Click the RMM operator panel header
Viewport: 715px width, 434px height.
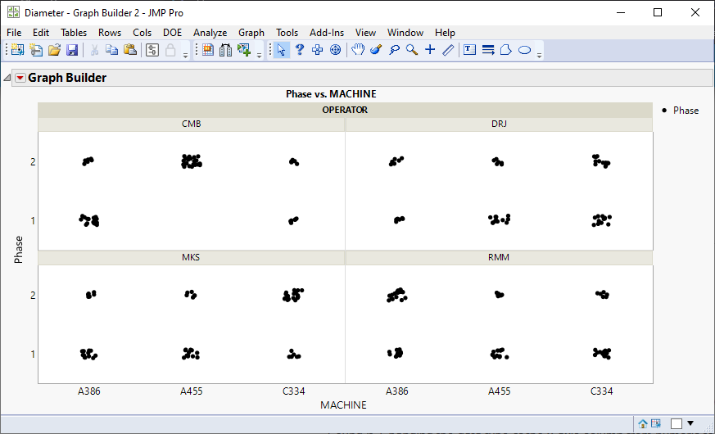click(x=499, y=257)
